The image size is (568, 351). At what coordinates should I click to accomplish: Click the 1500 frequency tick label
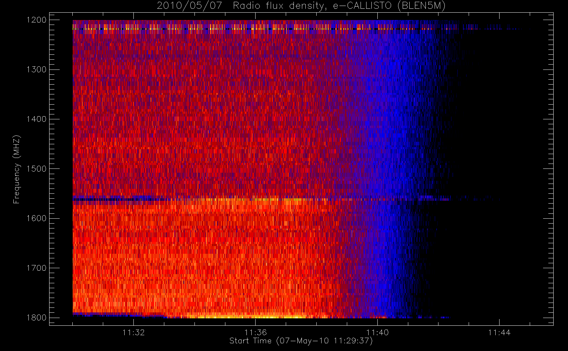click(x=37, y=168)
